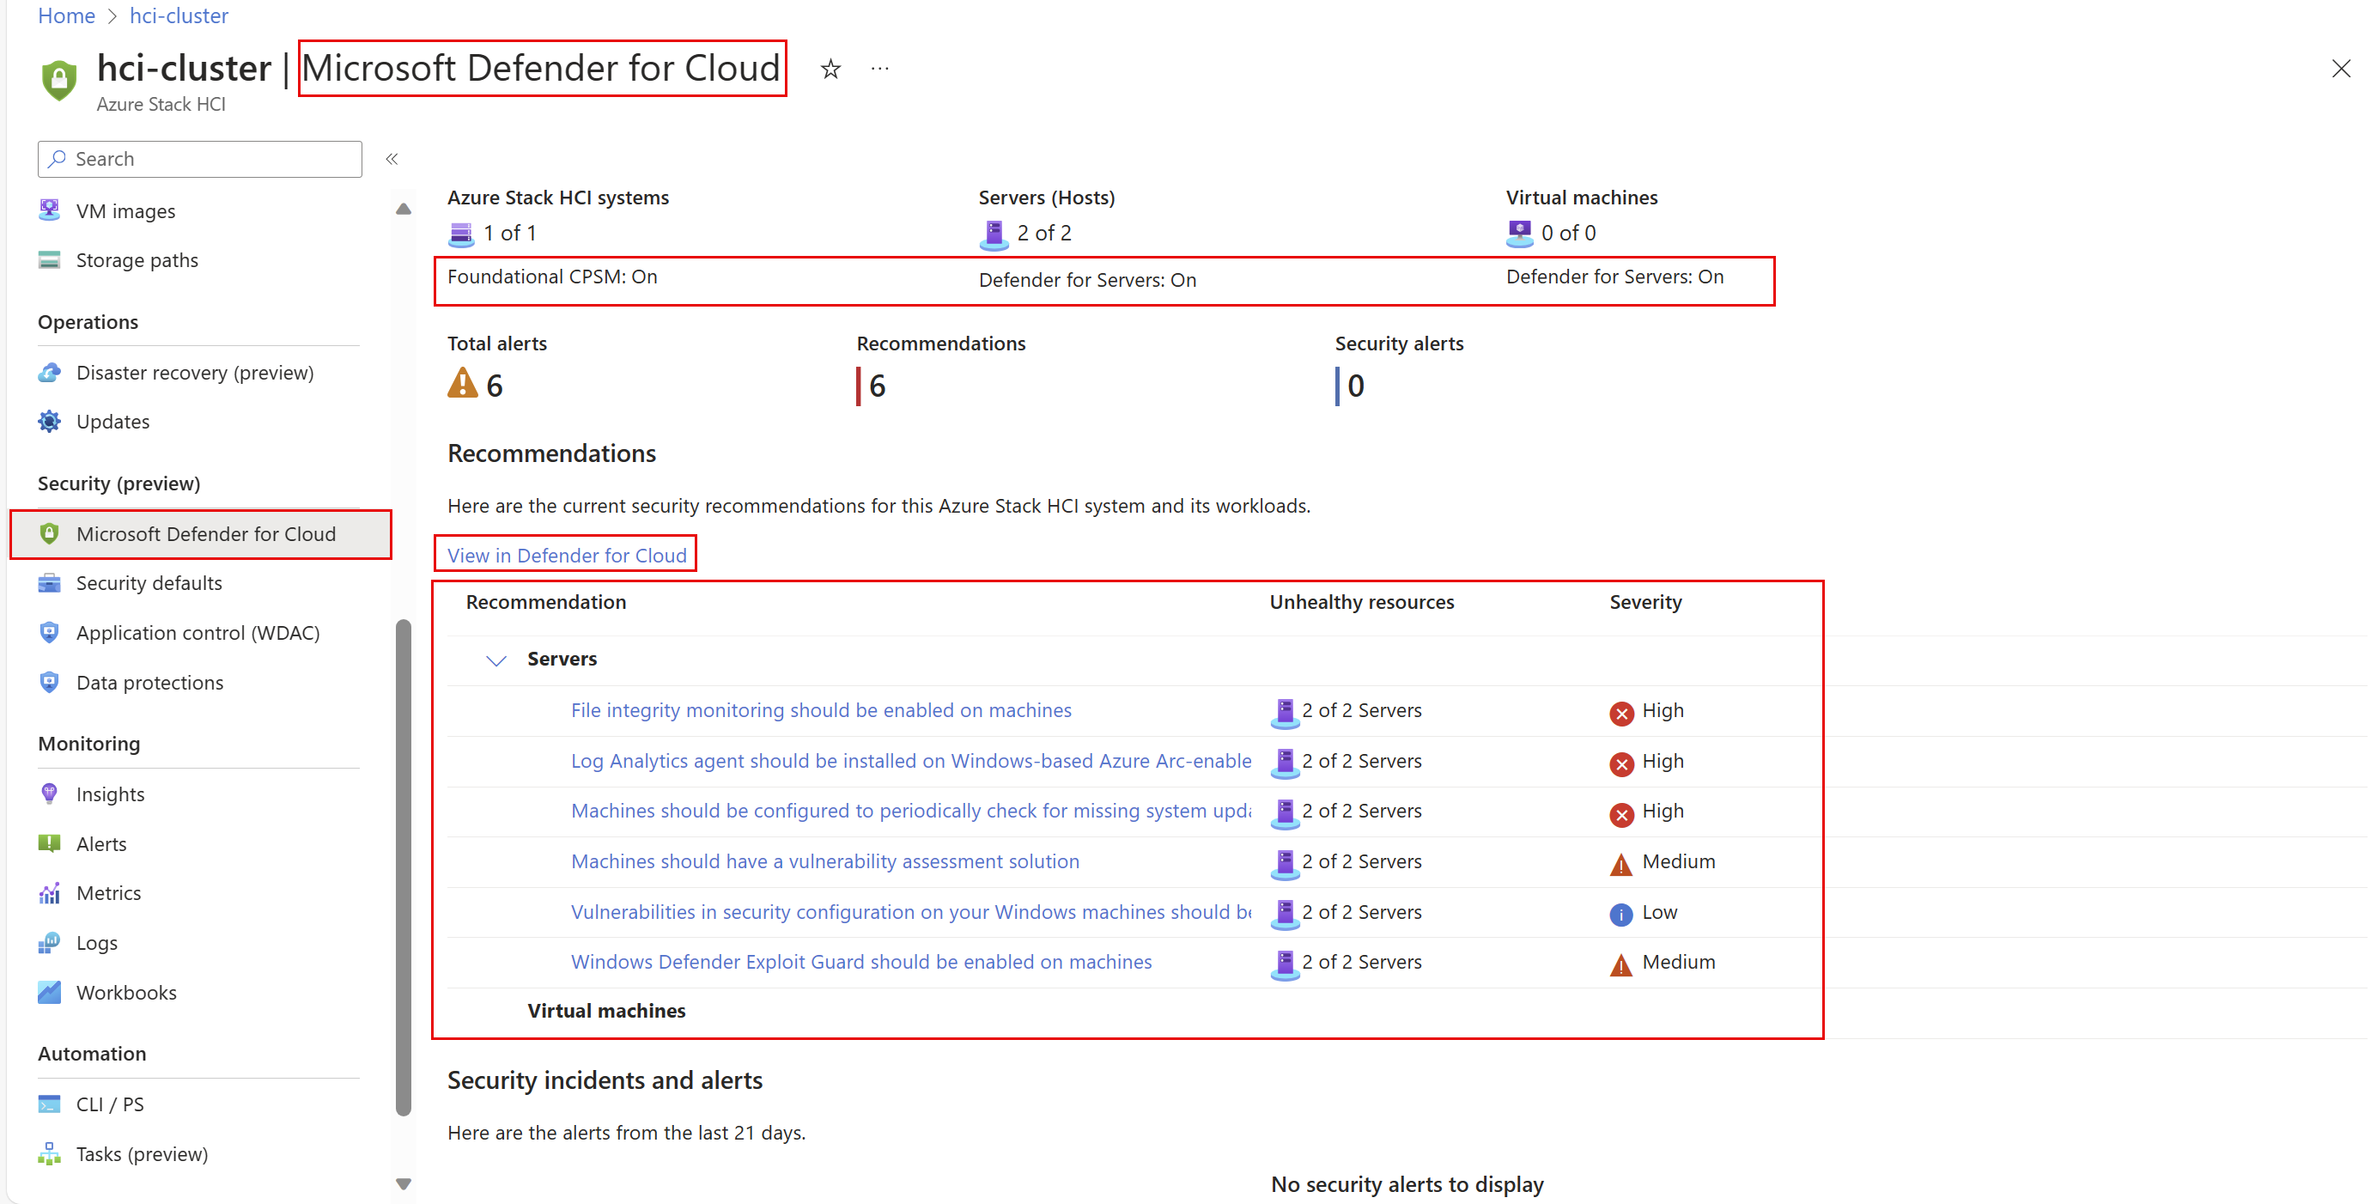Click View in Defender for Cloud link
Screen dimensions: 2377x1204
[x=567, y=556]
